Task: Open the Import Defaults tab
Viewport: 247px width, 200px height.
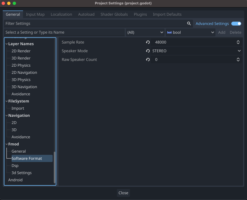Action: coord(167,14)
